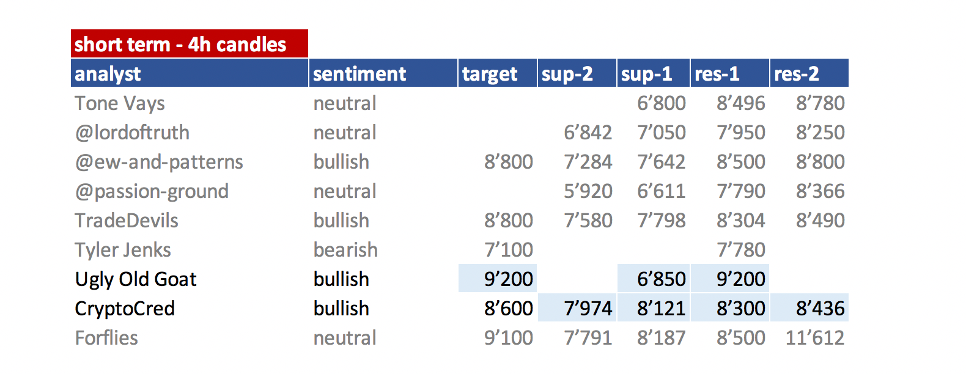
Task: Select the 'target' header cell
Action: point(498,73)
